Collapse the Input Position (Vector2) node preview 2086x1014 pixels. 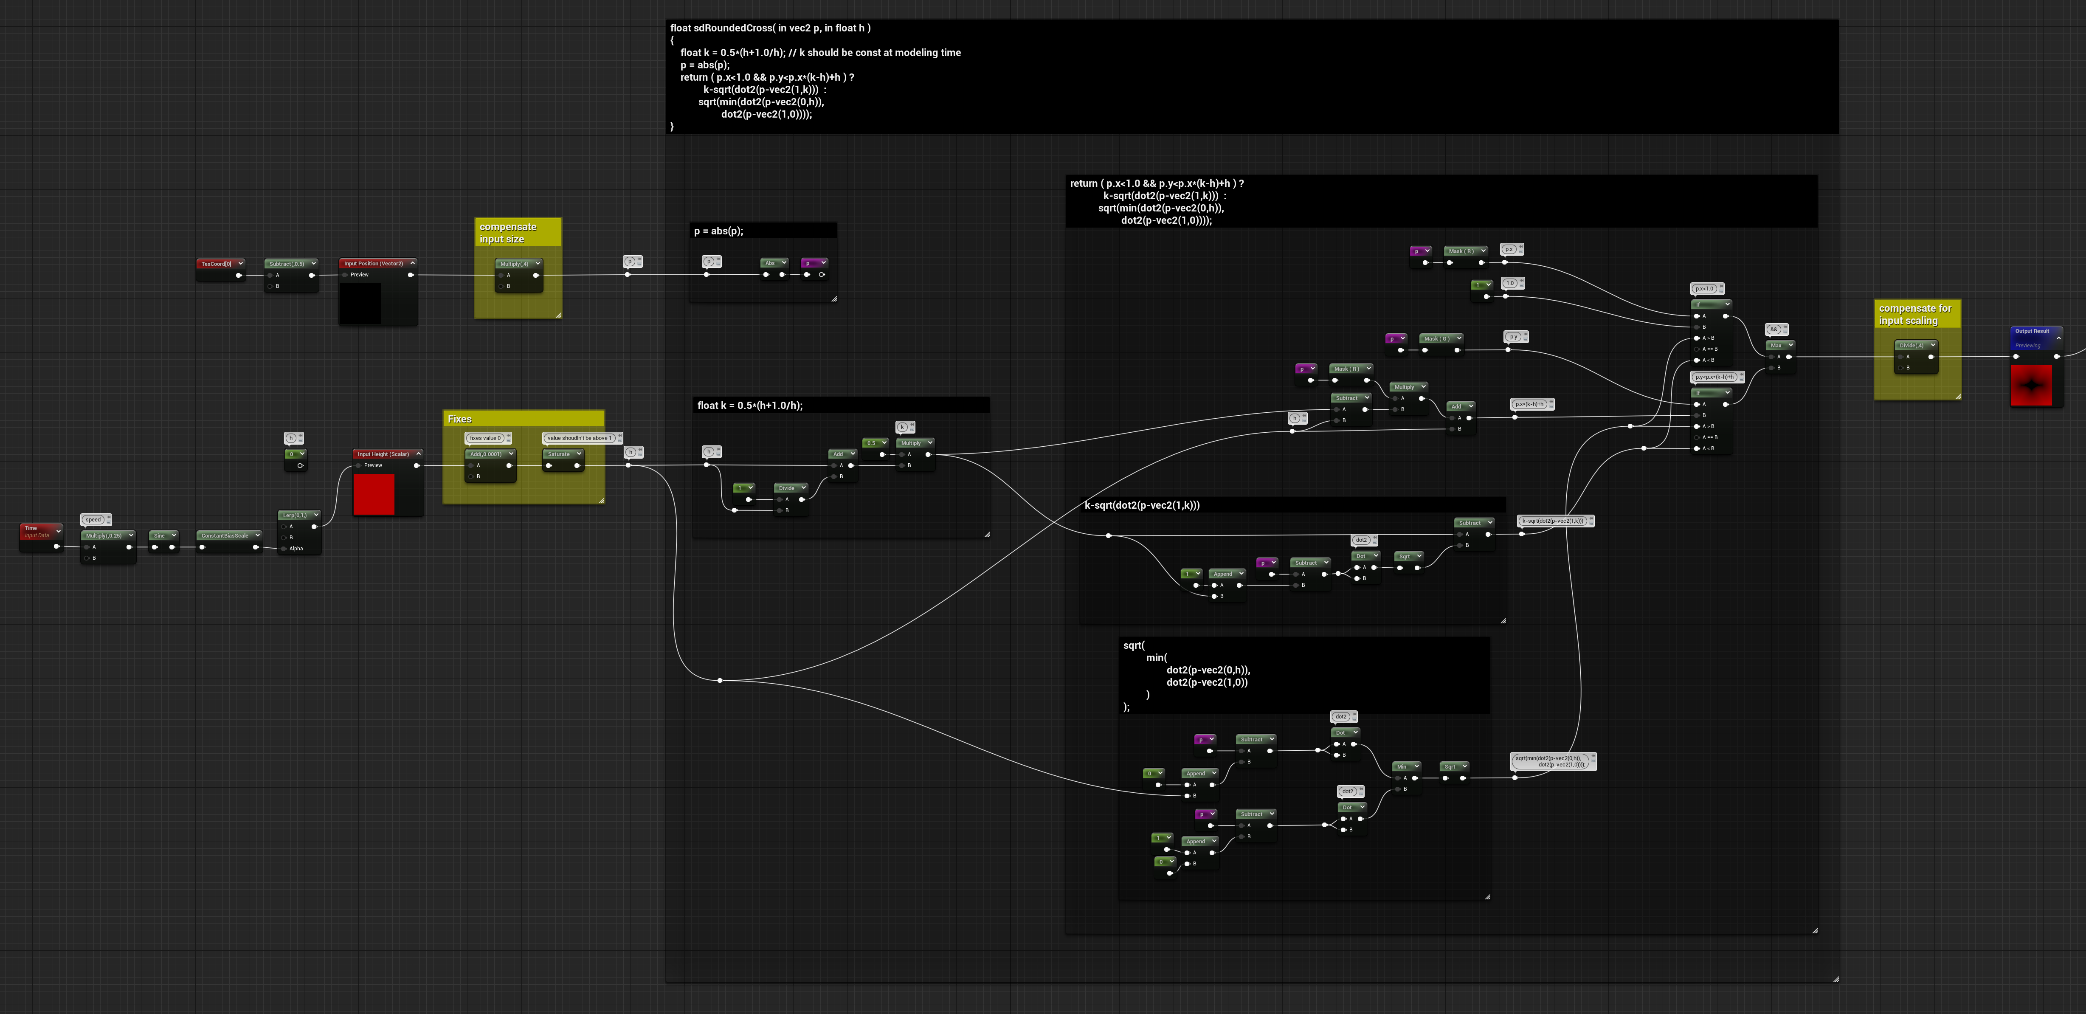click(x=412, y=263)
